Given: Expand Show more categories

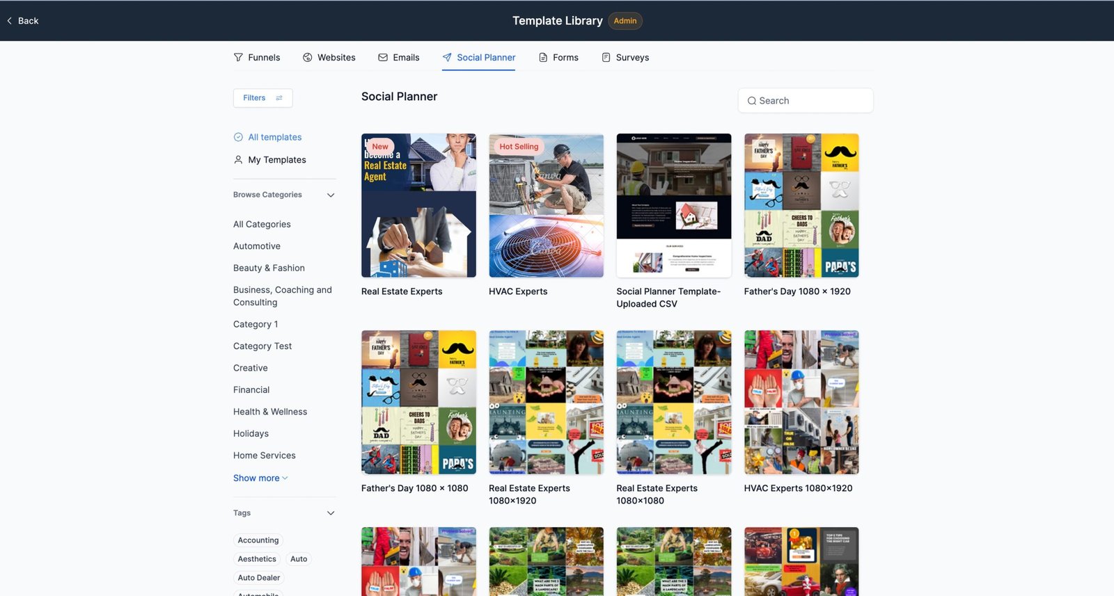Looking at the screenshot, I should coord(260,478).
